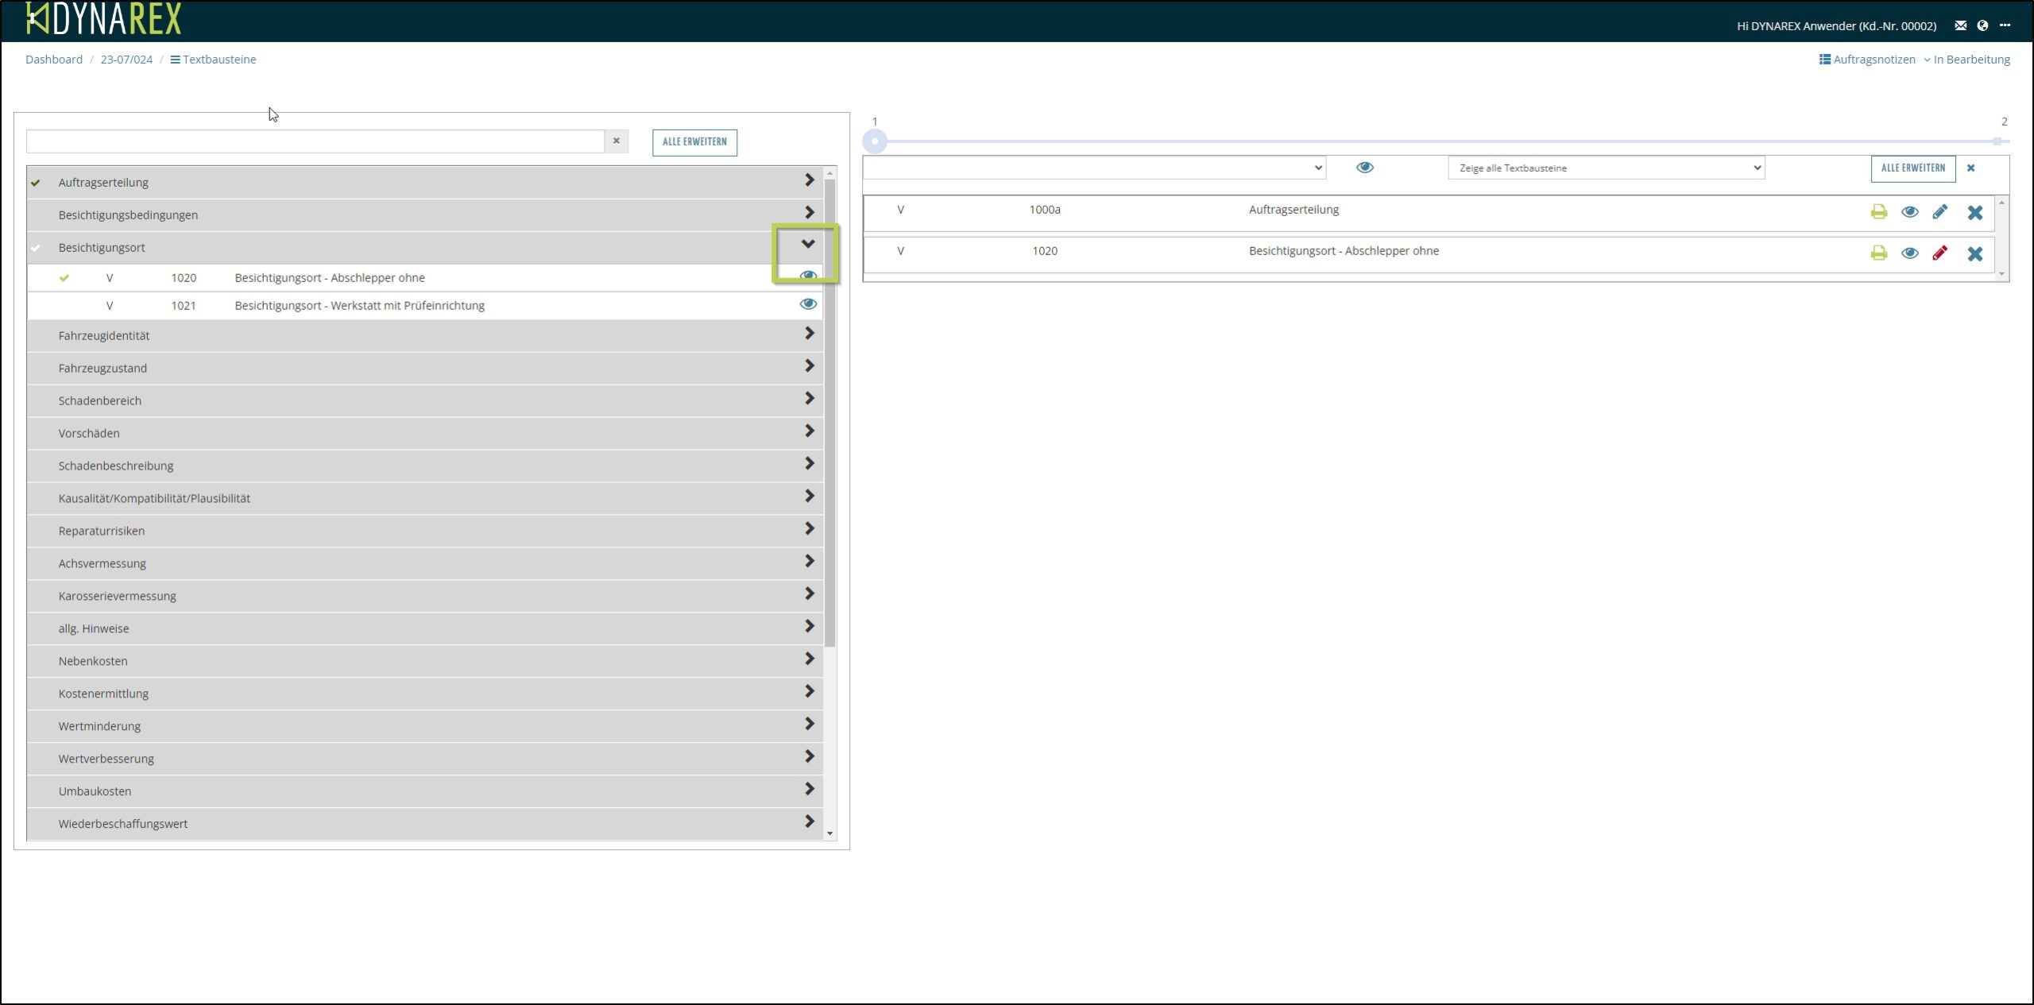Image resolution: width=2034 pixels, height=1005 pixels.
Task: Open the 'Zeige alle Textbausteine' dropdown
Action: pyautogui.click(x=1606, y=168)
